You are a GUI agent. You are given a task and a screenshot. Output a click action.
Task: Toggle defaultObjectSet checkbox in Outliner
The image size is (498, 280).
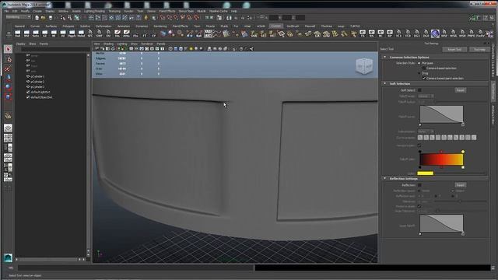(x=28, y=97)
